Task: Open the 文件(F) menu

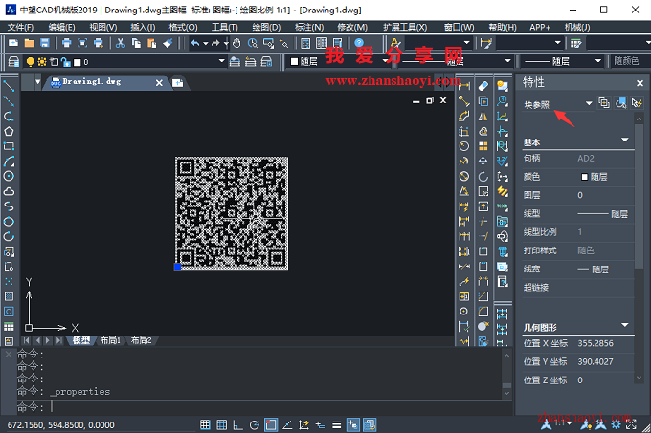Action: point(20,28)
